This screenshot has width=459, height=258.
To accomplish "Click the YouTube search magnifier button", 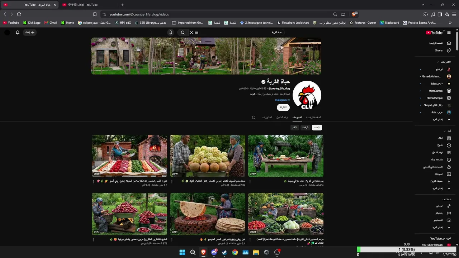I will (183, 33).
